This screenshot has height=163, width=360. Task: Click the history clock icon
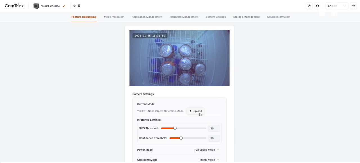(353, 6)
